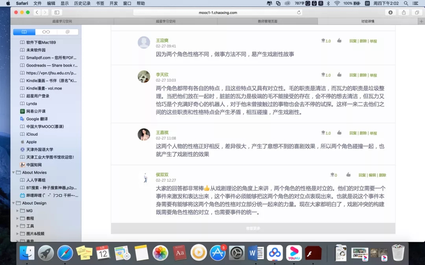425x265 pixels.
Task: Reload the mooc1-1.chaoxing.com page
Action: tap(298, 12)
